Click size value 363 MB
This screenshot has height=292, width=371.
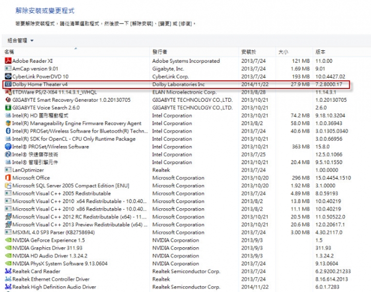click(x=301, y=147)
